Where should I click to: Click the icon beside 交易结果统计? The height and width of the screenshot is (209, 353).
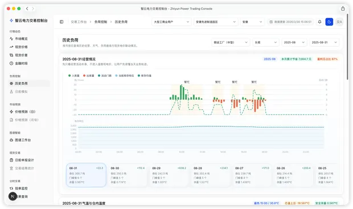[11, 168]
